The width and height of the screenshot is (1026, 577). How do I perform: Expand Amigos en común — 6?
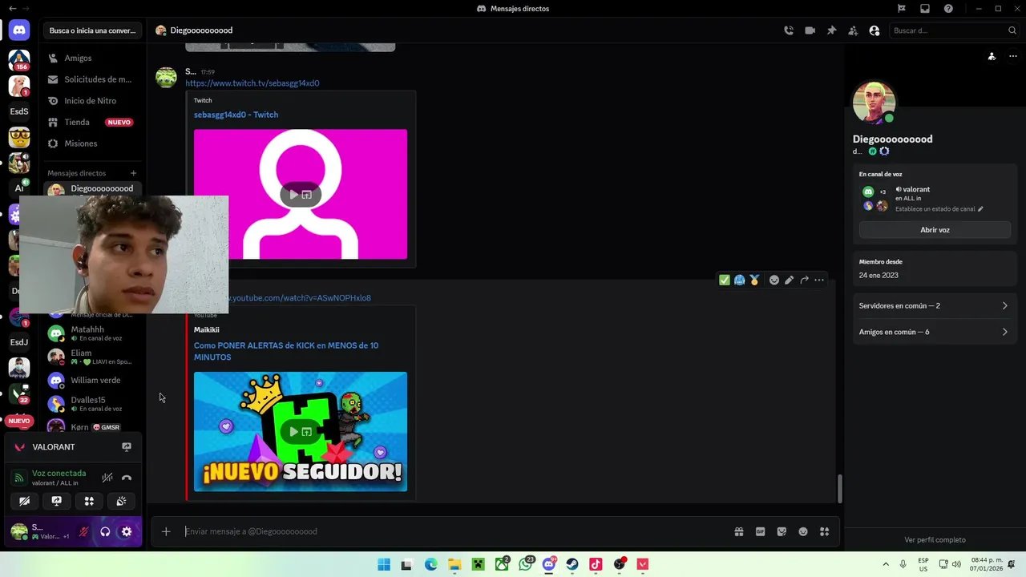tap(935, 332)
